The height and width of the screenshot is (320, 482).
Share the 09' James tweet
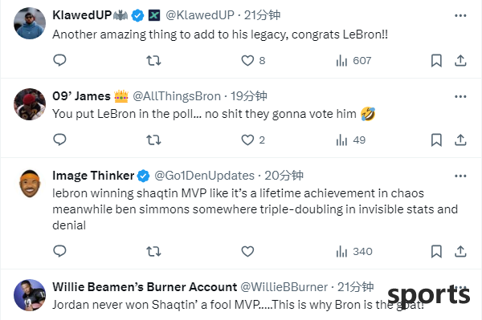click(460, 140)
